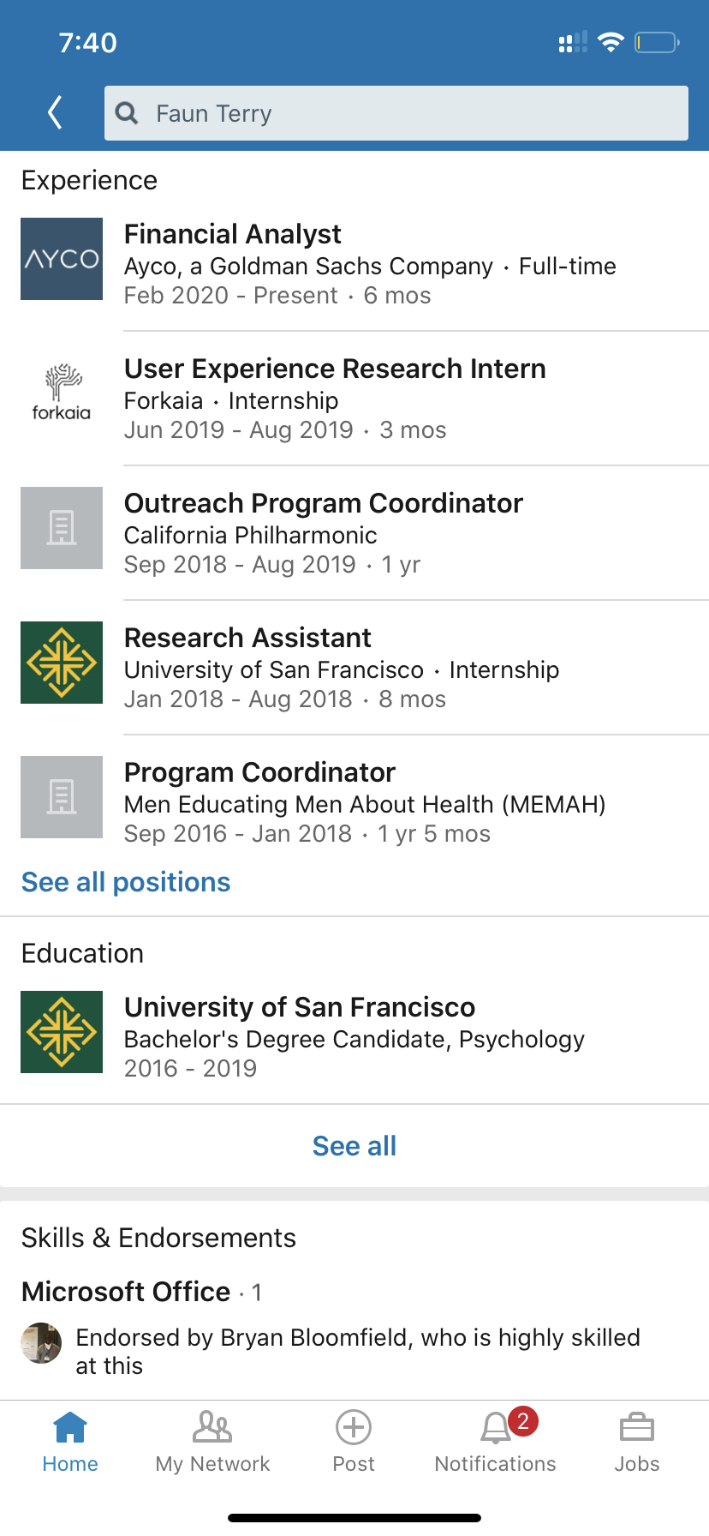Expand See all positions
Image resolution: width=709 pixels, height=1536 pixels.
point(126,882)
